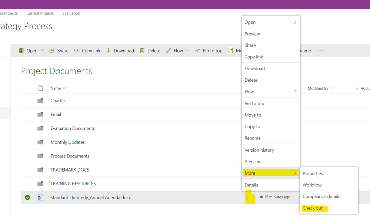This screenshot has width=370, height=216.
Task: Choose Pin to top in context menu
Action: click(x=254, y=104)
